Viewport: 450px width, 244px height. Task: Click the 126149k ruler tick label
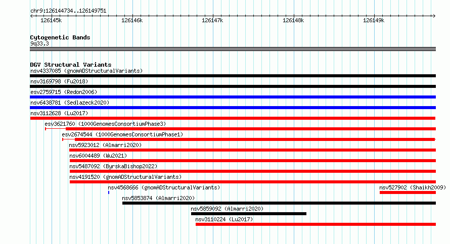374,20
